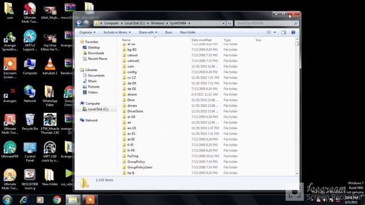365x205 pixels.
Task: Select Recent Places in the navigation pane
Action: [x=95, y=59]
